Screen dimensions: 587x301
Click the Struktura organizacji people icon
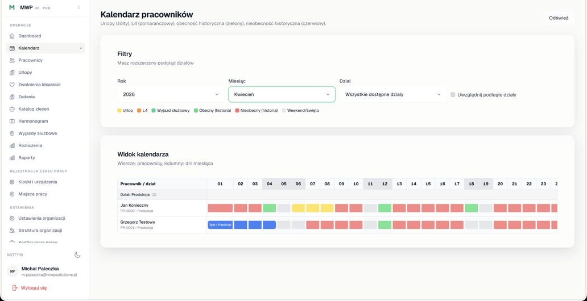point(12,231)
